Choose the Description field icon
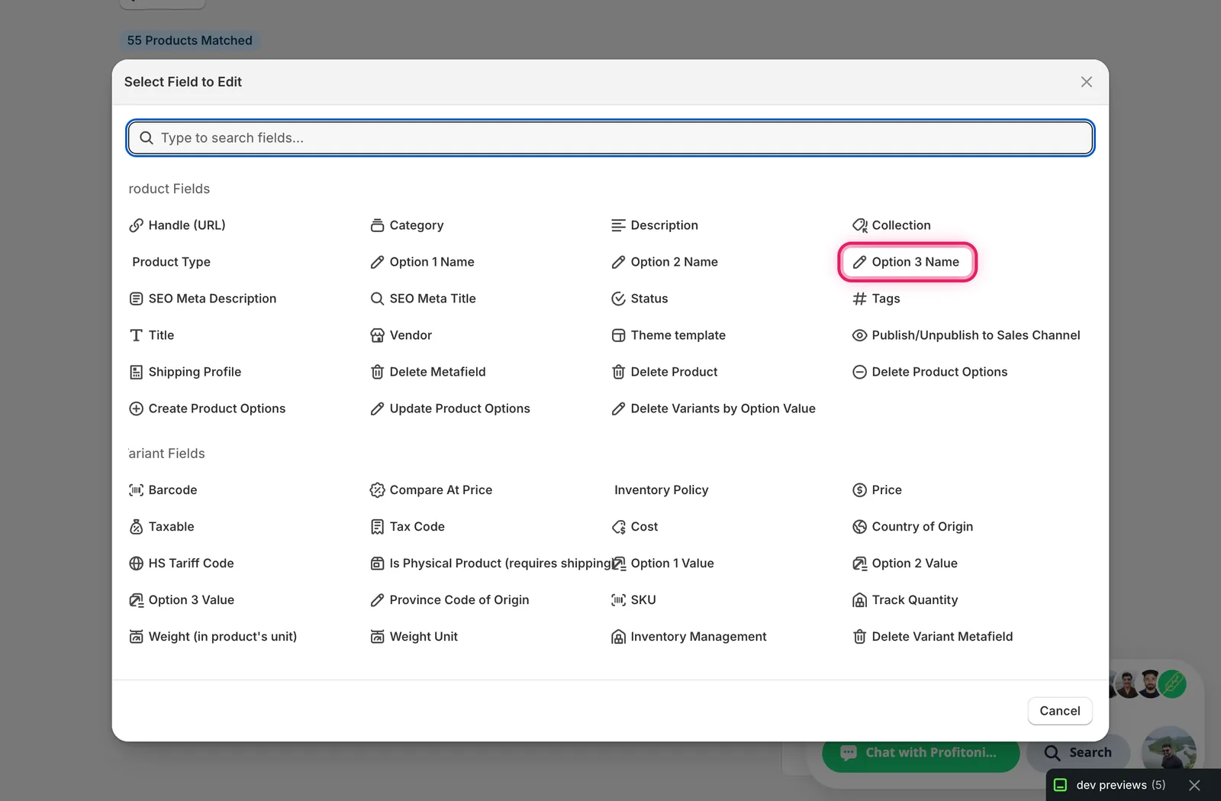The width and height of the screenshot is (1221, 801). click(x=618, y=225)
